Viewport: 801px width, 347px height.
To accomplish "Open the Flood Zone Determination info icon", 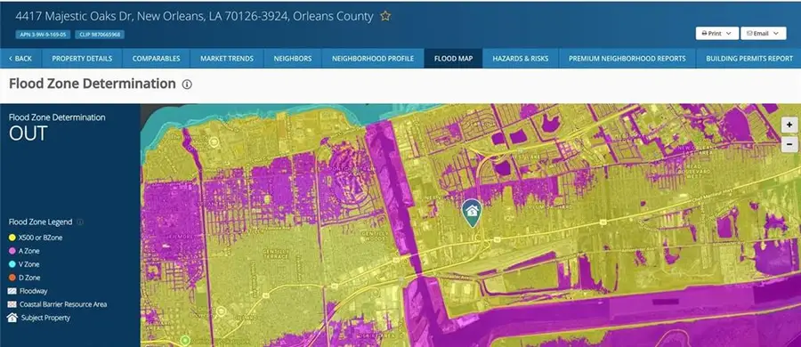I will [x=187, y=85].
